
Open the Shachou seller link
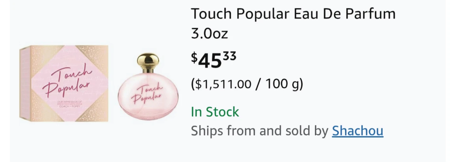(357, 131)
